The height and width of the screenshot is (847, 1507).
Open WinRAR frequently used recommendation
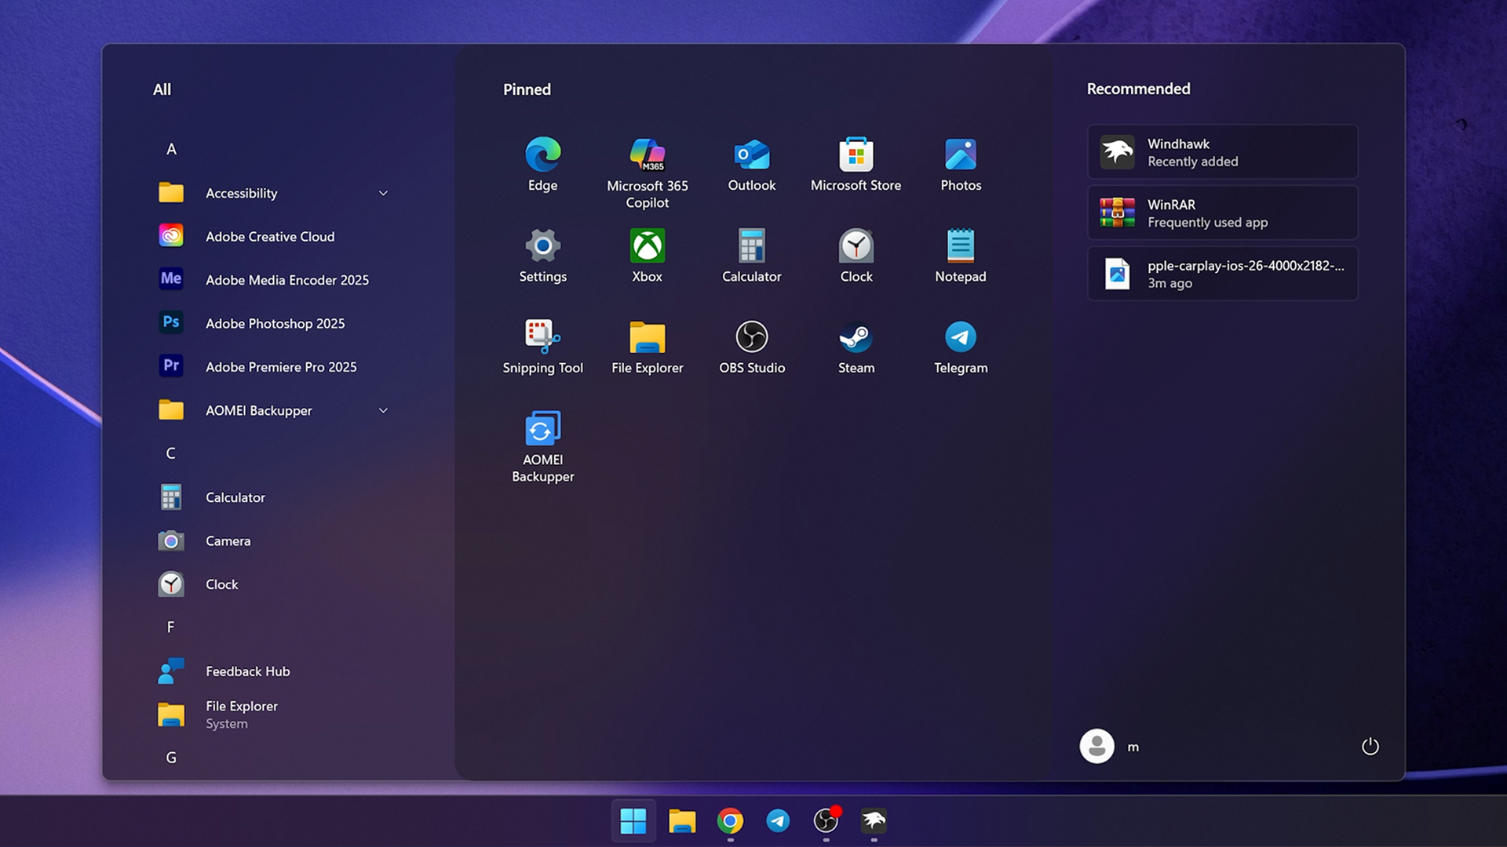point(1222,213)
